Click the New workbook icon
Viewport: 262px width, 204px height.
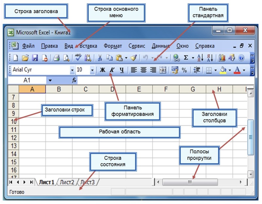tap(15, 58)
